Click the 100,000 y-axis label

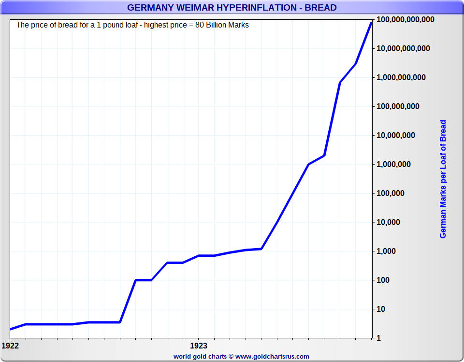coord(391,193)
